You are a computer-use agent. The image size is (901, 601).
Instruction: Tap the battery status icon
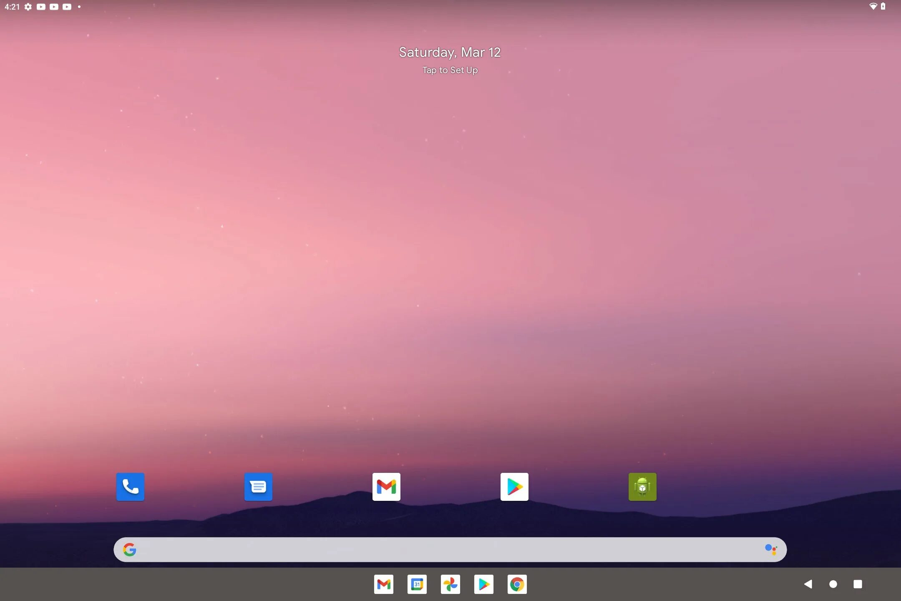click(x=883, y=6)
